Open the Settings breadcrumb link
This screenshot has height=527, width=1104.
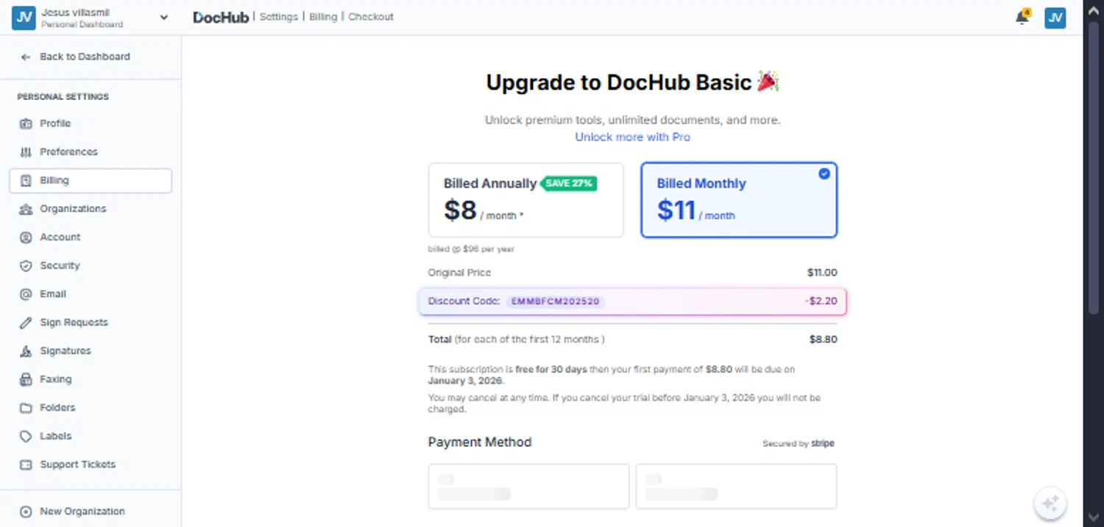click(278, 17)
